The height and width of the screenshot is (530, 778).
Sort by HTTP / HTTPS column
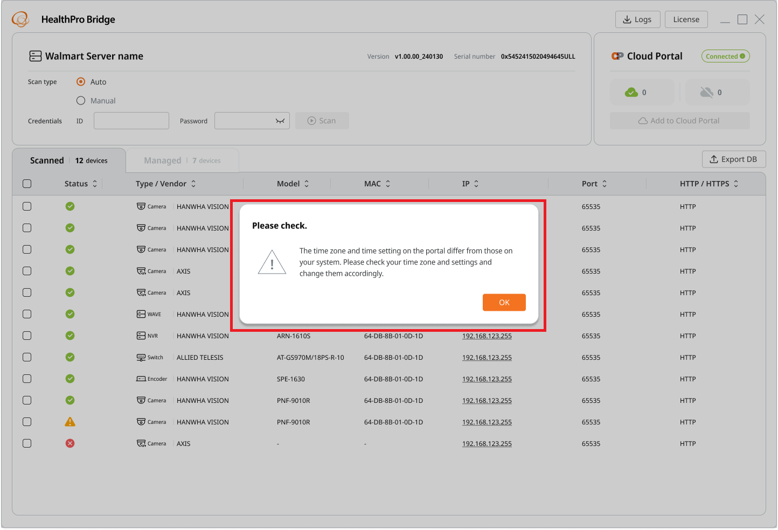click(736, 184)
